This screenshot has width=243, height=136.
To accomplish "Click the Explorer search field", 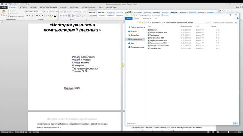I will [x=224, y=22].
